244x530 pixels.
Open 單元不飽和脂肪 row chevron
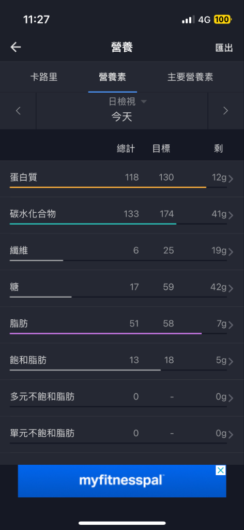pyautogui.click(x=231, y=434)
